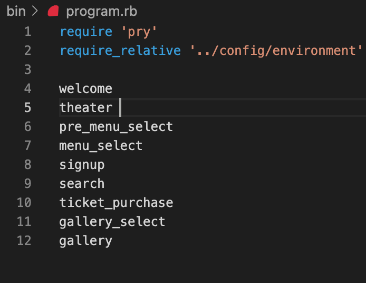The image size is (366, 283).
Task: Click the empty line 3
Action: [158, 70]
